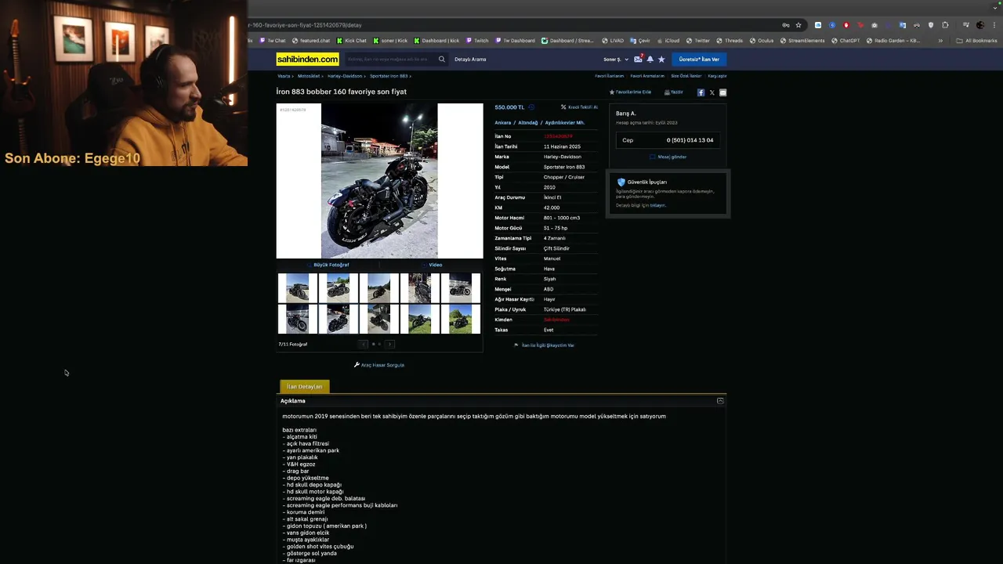Expand the hidden bookmarks overflow chevron
This screenshot has height=564, width=1003.
[x=940, y=41]
